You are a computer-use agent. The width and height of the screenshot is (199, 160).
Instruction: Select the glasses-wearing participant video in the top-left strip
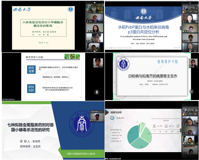coord(95,37)
